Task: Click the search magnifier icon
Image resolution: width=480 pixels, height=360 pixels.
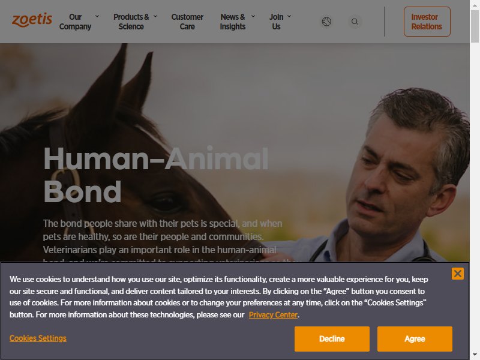Action: click(x=355, y=22)
